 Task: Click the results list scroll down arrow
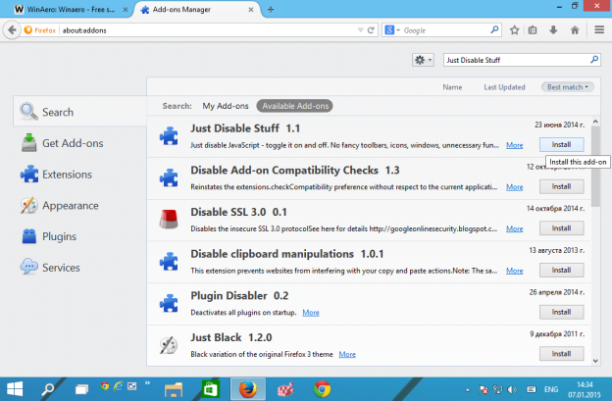coord(595,361)
